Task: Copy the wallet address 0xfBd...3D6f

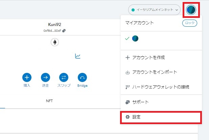Action: click(x=64, y=31)
